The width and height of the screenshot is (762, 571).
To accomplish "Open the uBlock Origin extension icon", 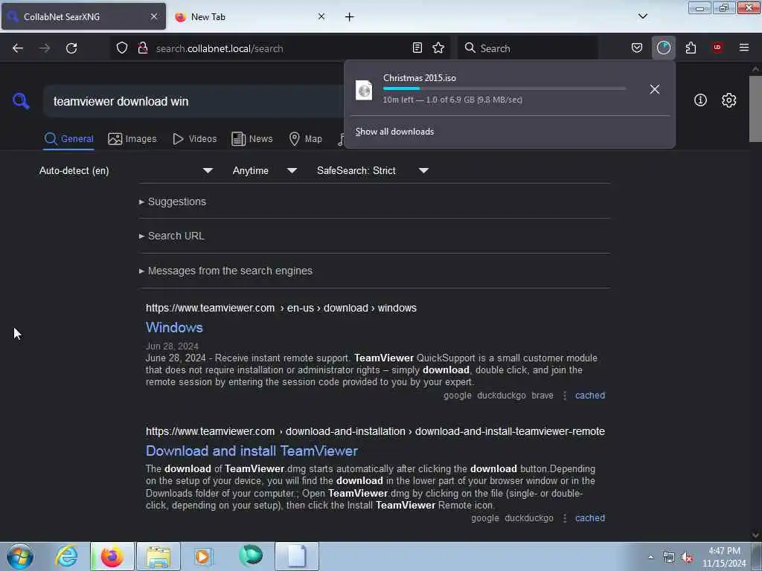I will pos(717,47).
